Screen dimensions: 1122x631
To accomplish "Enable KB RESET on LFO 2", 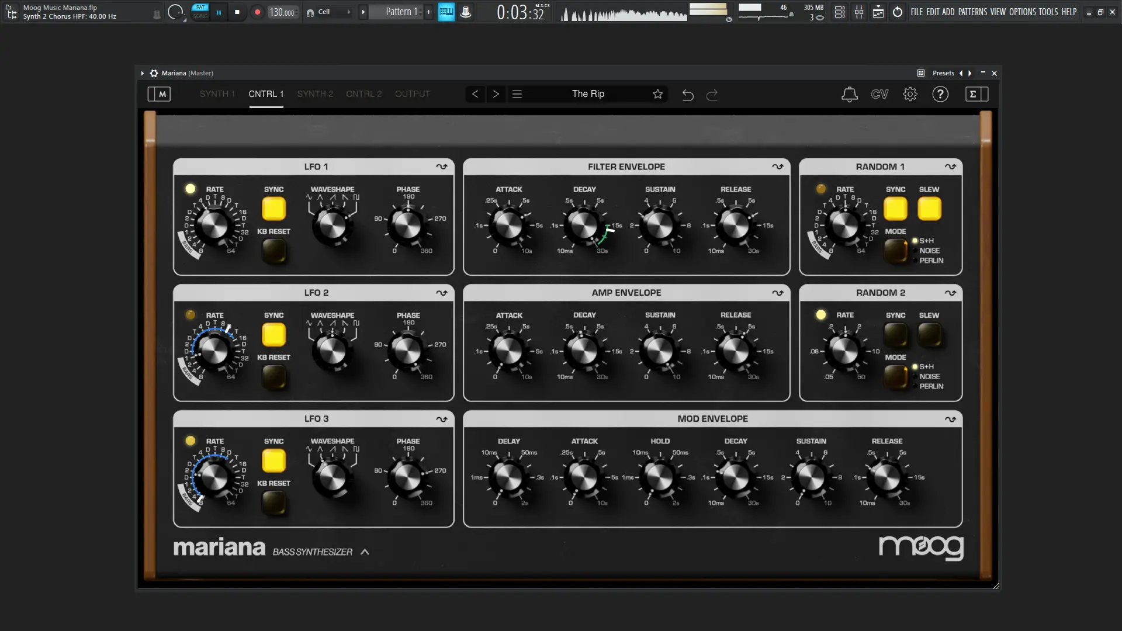I will (273, 377).
